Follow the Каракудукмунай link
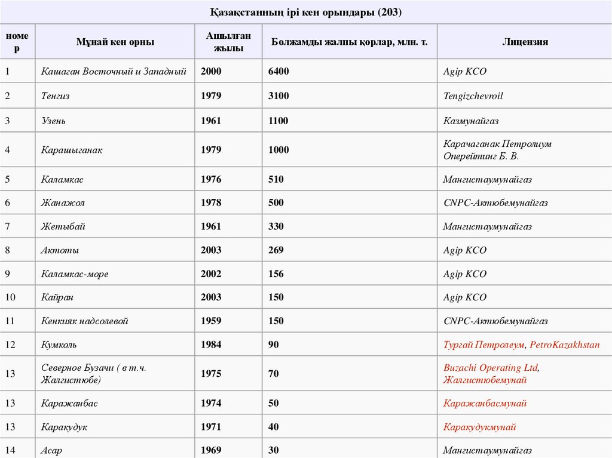The image size is (612, 458). 479,428
